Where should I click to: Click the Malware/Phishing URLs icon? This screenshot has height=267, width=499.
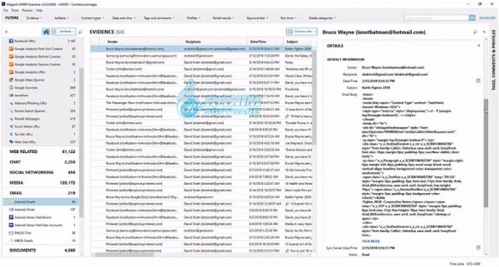pos(11,103)
